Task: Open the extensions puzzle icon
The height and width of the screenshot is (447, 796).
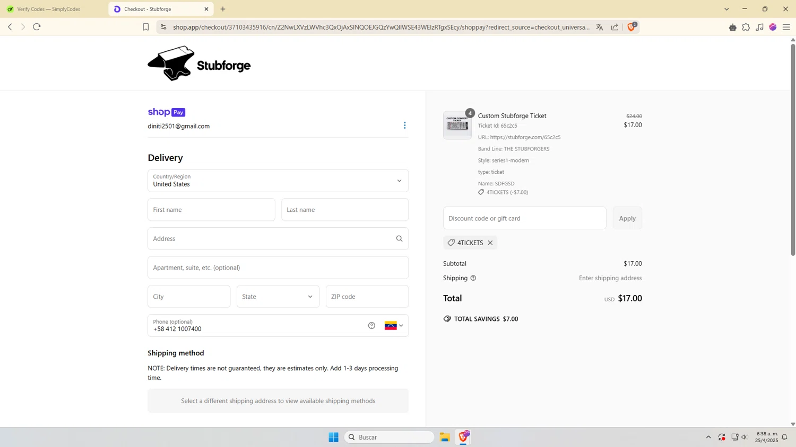Action: click(x=746, y=27)
